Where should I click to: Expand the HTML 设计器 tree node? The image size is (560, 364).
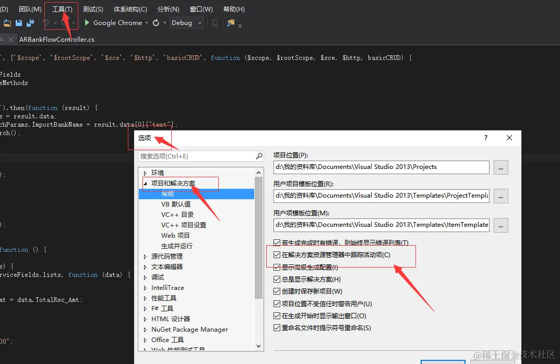click(x=146, y=319)
